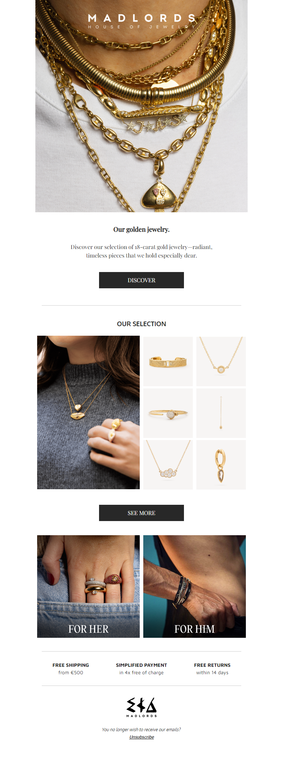Select the long chain drop earring thumbnail
Viewport: 283px width, 757px height.
point(221,413)
